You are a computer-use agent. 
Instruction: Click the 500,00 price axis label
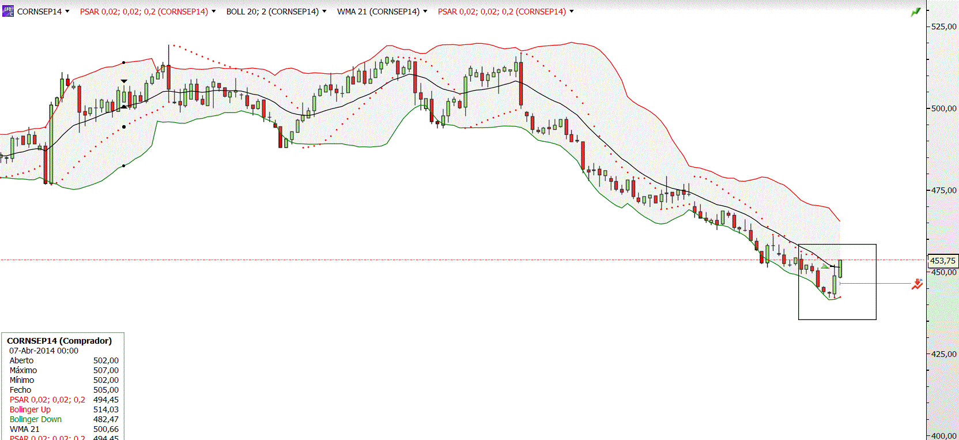(x=944, y=108)
